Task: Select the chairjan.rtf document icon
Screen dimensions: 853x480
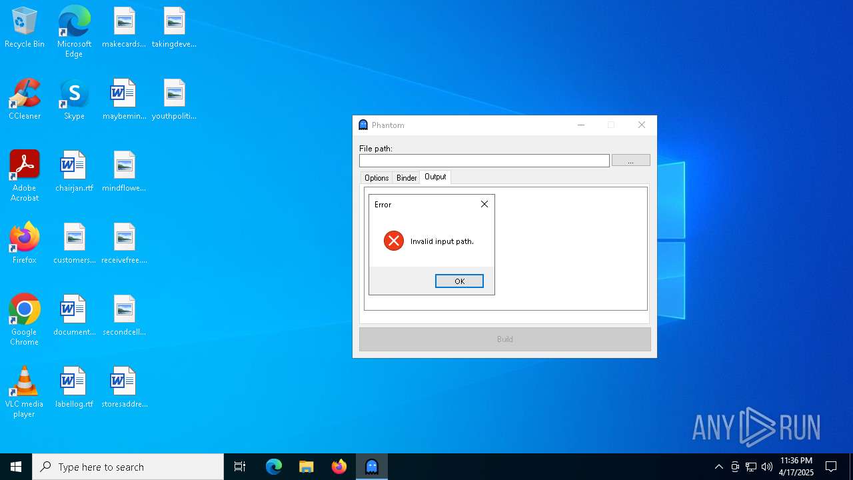Action: [x=74, y=172]
